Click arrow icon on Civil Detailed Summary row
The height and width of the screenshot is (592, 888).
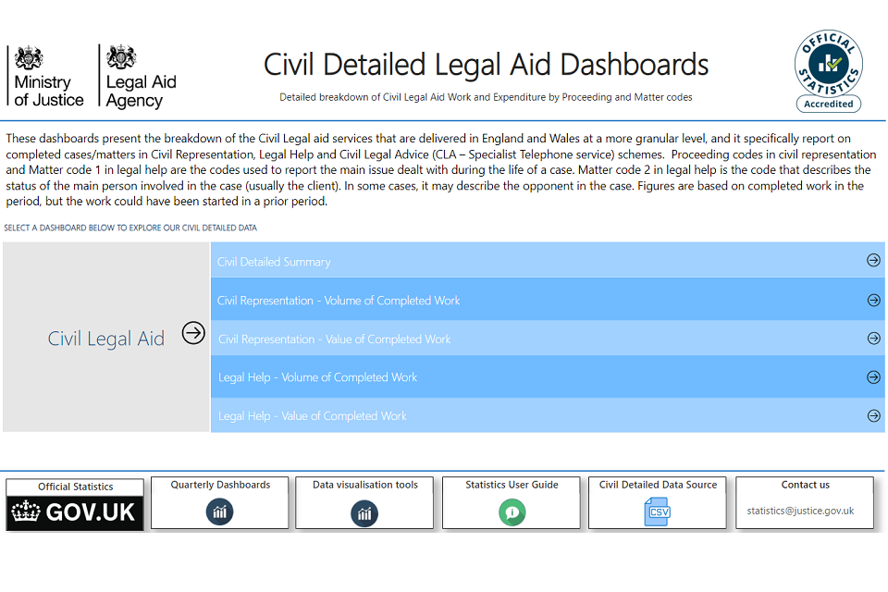pos(873,261)
